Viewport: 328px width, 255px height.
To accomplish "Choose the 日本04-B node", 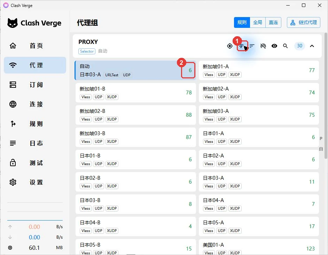I will pyautogui.click(x=135, y=226).
